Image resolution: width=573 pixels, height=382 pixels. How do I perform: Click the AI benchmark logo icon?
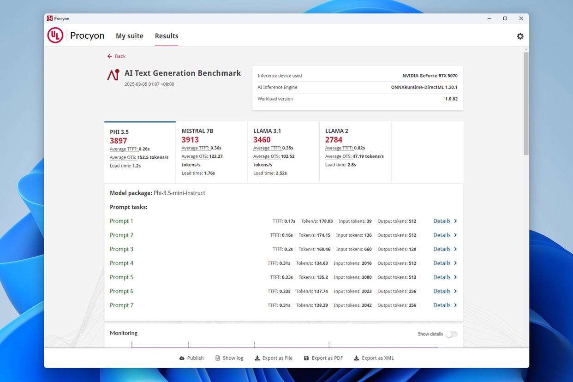point(113,75)
